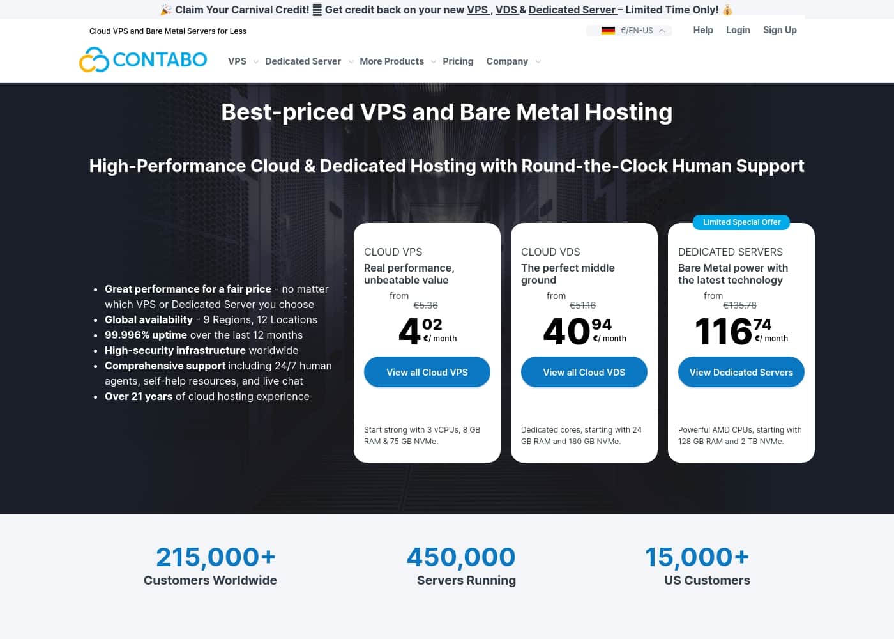Click 'Real performance, unbeatable value' text
The height and width of the screenshot is (639, 894).
point(409,273)
